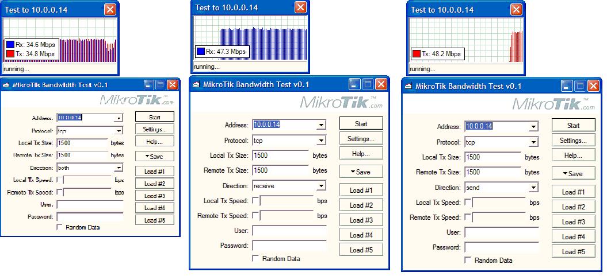Image resolution: width=607 pixels, height=276 pixels.
Task: Open Protocol dropdown in the send-direction window
Action: (x=533, y=142)
